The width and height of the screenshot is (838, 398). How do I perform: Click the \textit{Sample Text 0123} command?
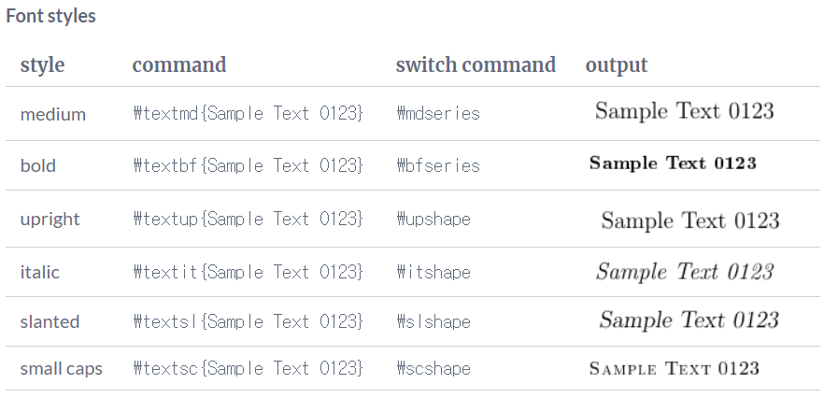pos(248,272)
